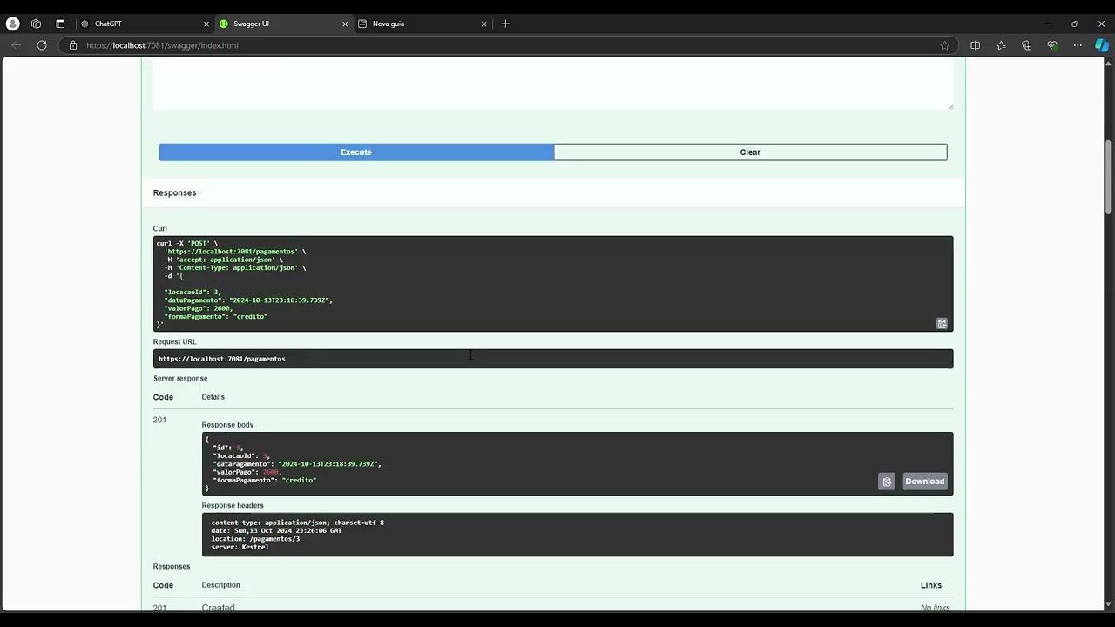Download the response body
1115x627 pixels.
click(924, 482)
